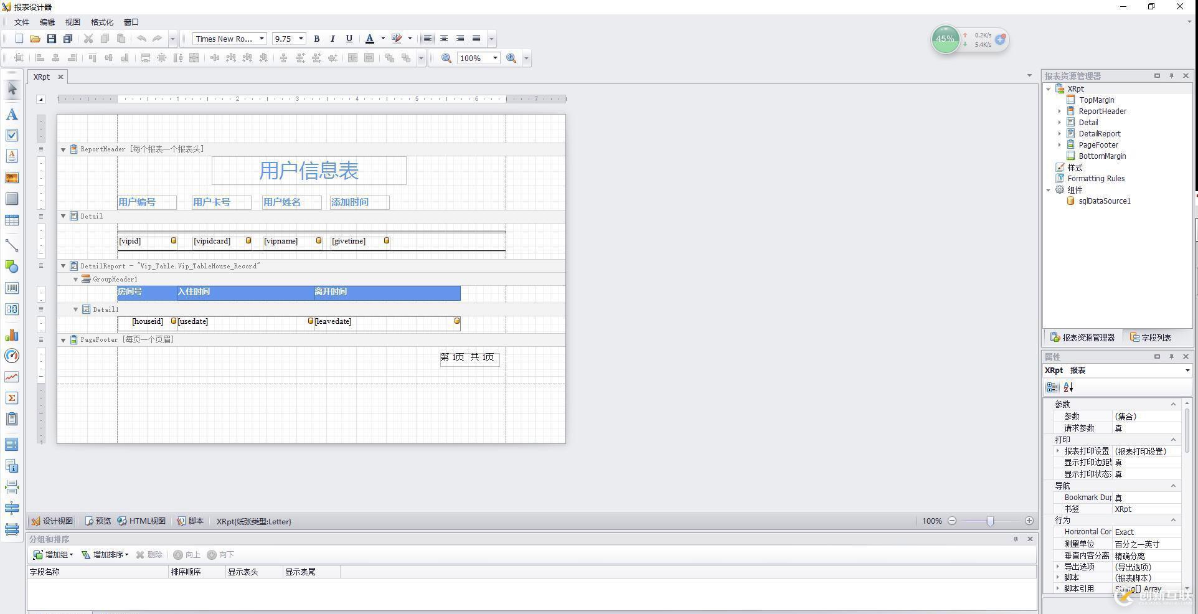Toggle center text alignment
1198x614 pixels.
click(444, 39)
